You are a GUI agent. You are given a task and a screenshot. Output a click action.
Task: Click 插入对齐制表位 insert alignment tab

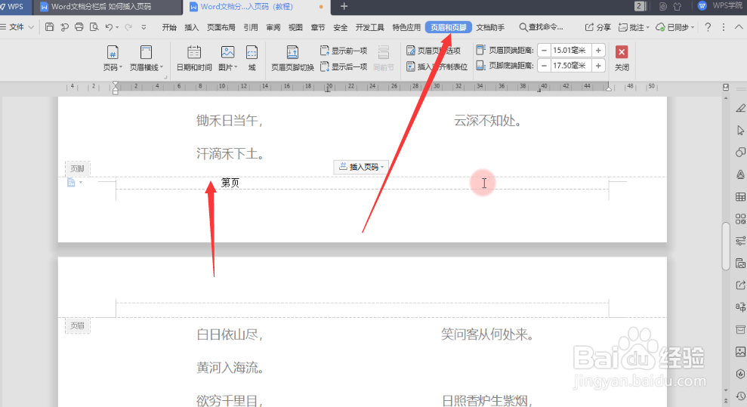437,66
